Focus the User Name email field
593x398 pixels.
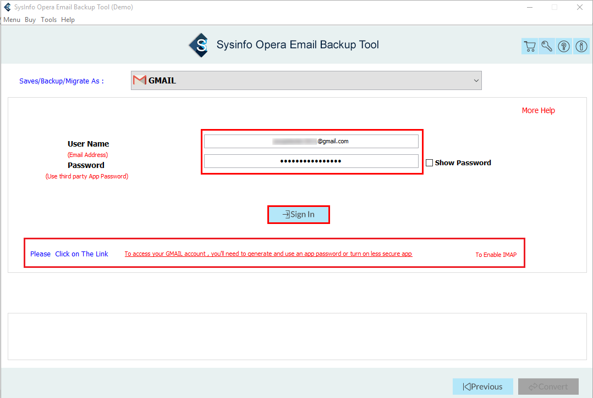(311, 142)
